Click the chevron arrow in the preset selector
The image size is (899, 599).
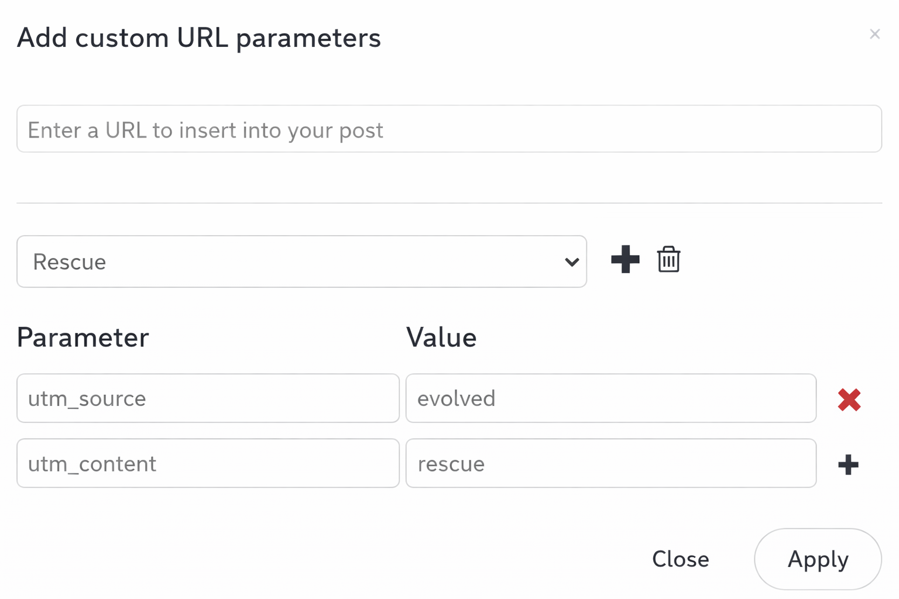[x=572, y=262]
